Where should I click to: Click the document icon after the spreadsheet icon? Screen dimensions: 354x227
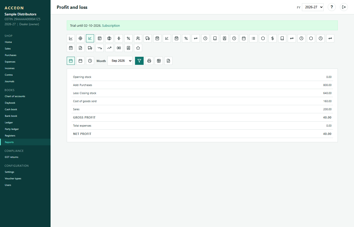tap(168, 61)
